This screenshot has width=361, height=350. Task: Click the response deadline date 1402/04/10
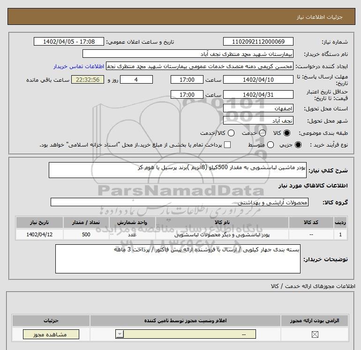pos(258,79)
